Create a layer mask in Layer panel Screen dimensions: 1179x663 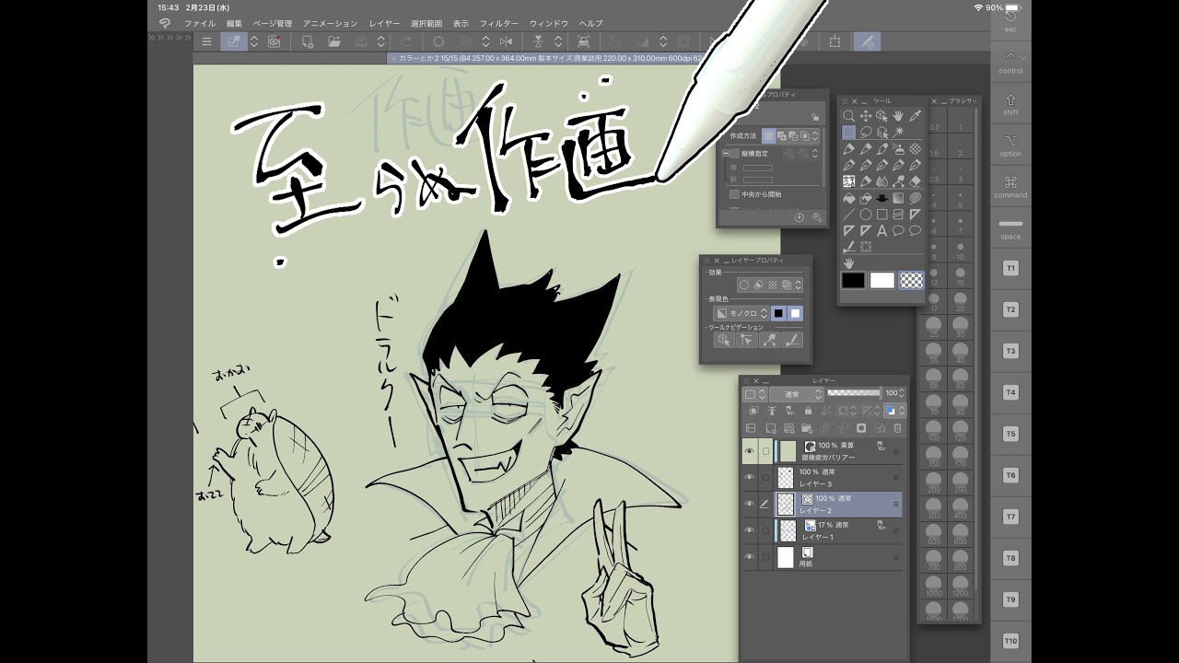[x=861, y=428]
